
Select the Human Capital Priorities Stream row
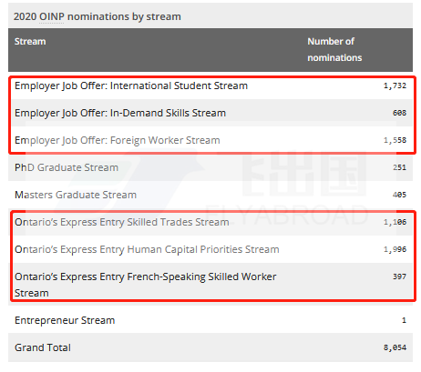[210, 249]
